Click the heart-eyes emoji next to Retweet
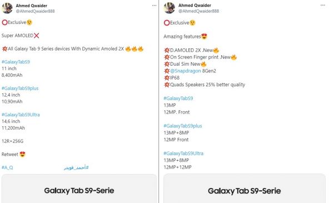Image resolution: width=329 pixels, height=203 pixels. coord(22,154)
